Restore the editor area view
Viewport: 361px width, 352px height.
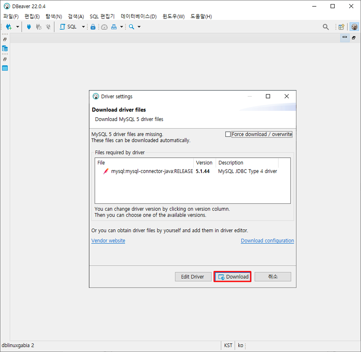click(x=354, y=38)
